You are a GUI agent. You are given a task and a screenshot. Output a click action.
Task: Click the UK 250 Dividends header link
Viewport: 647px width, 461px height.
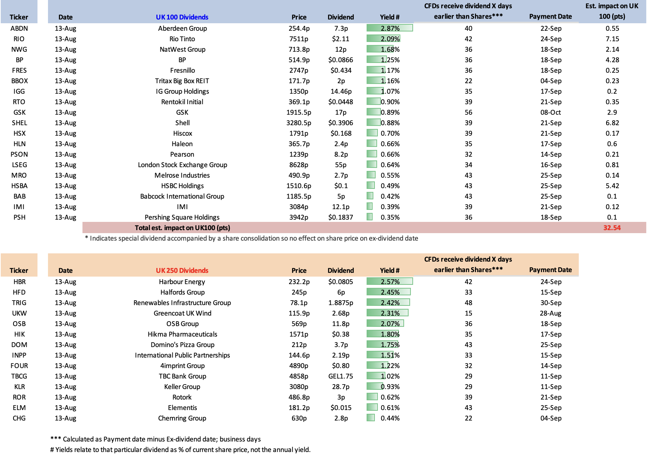(x=182, y=271)
